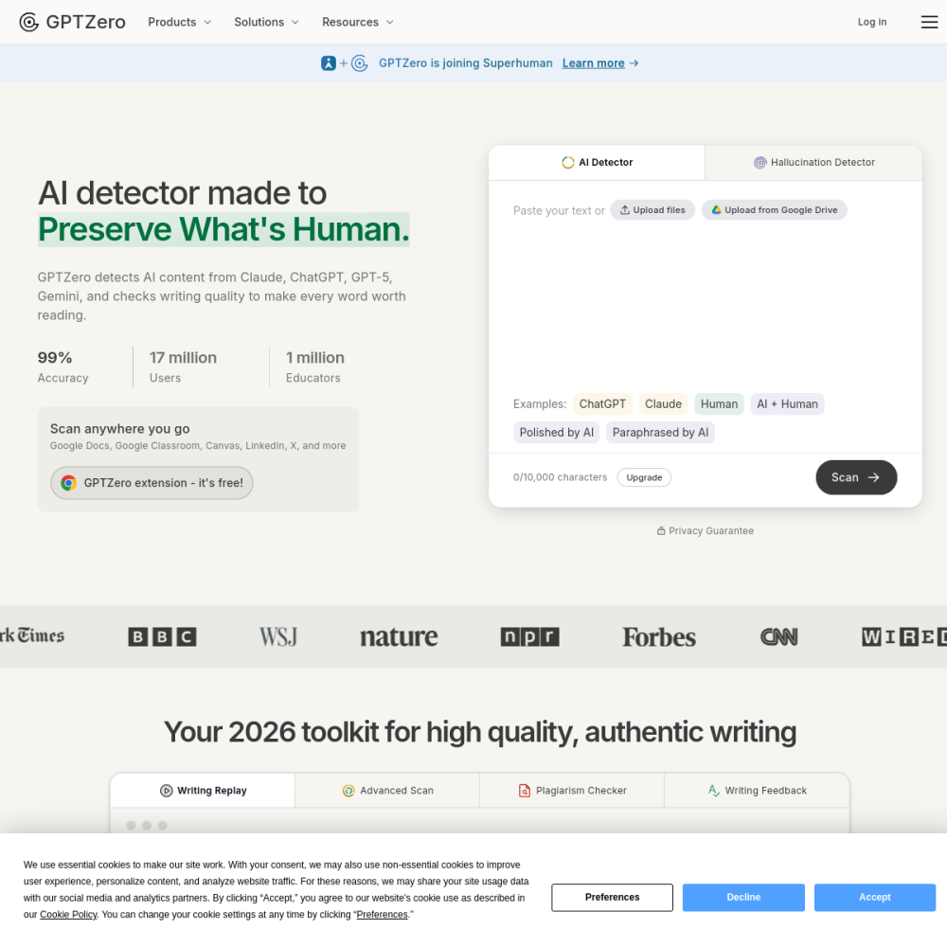Start analysis with the Scan button
This screenshot has width=947, height=947.
click(856, 477)
